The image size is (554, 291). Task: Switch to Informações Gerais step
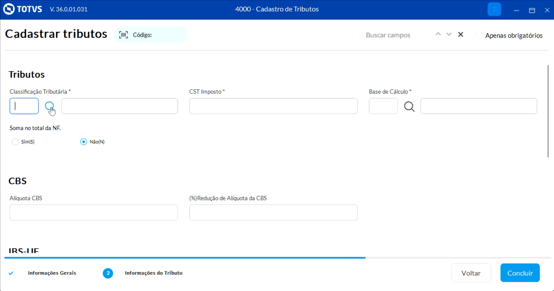click(x=52, y=273)
